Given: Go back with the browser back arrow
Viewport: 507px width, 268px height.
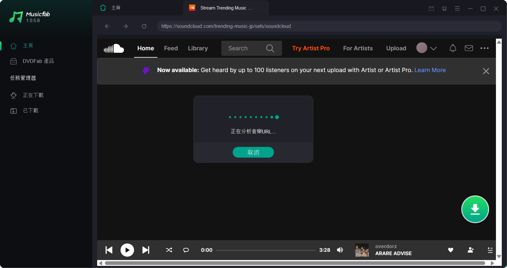Looking at the screenshot, I should pos(107,26).
